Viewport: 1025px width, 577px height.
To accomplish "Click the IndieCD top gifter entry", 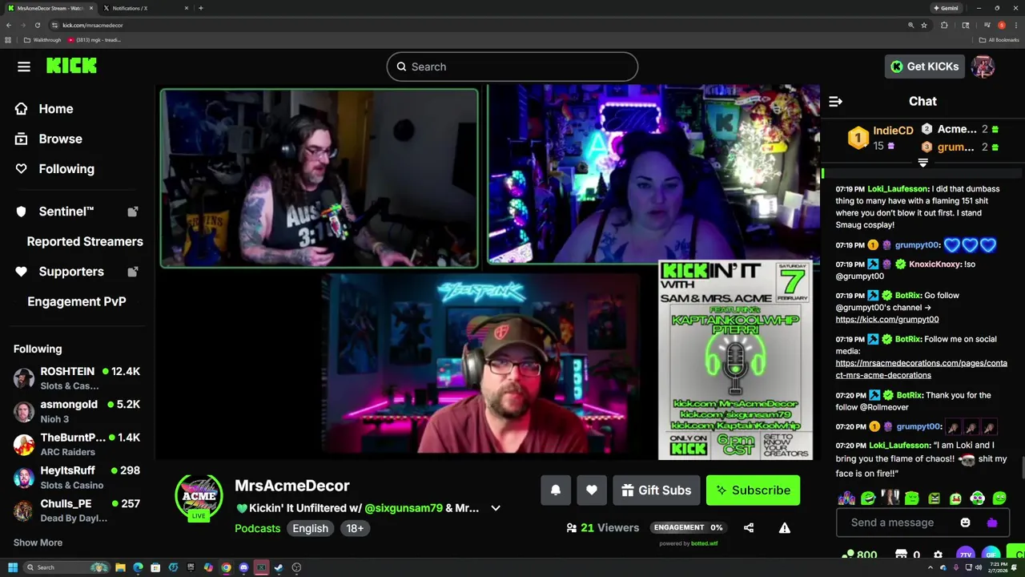I will tap(881, 138).
